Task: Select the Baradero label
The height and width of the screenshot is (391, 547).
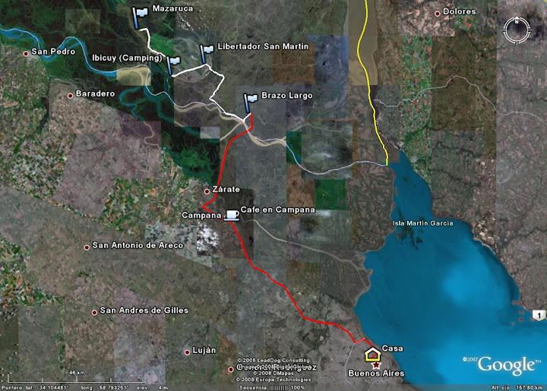Action: click(x=95, y=93)
